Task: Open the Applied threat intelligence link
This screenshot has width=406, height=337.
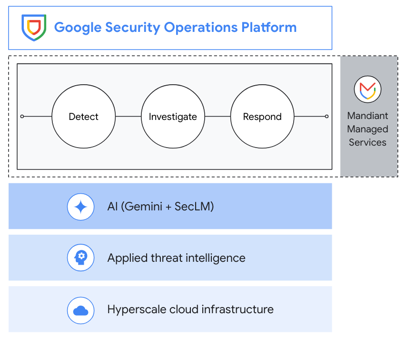Action: coord(176,258)
